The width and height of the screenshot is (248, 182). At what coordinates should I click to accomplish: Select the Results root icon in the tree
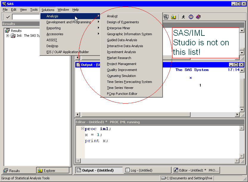[7, 30]
